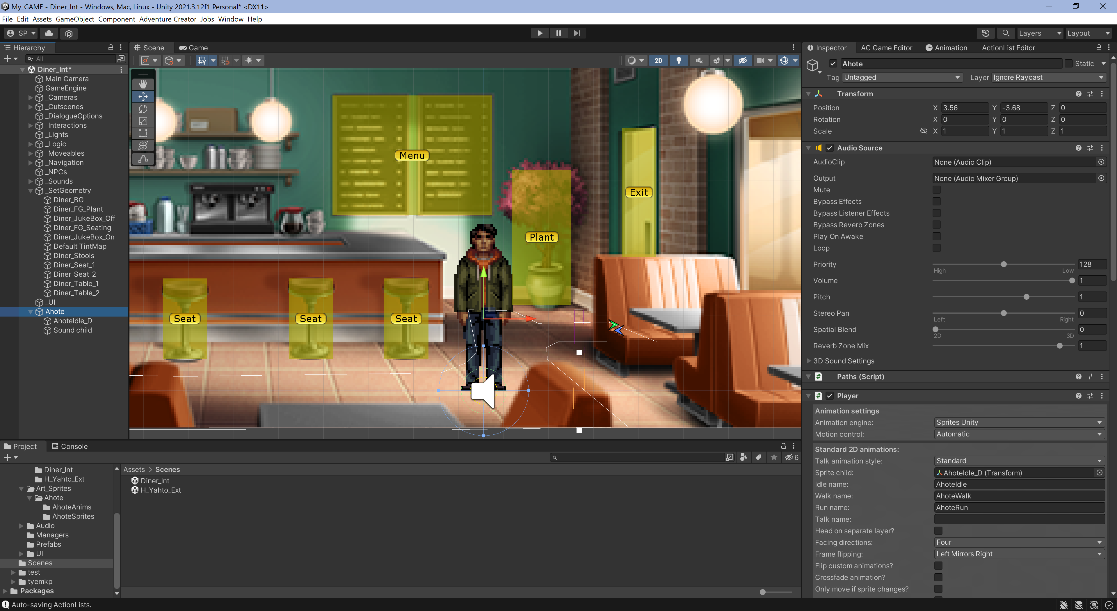
Task: Expand 3D Sound Settings foldout
Action: tap(809, 361)
